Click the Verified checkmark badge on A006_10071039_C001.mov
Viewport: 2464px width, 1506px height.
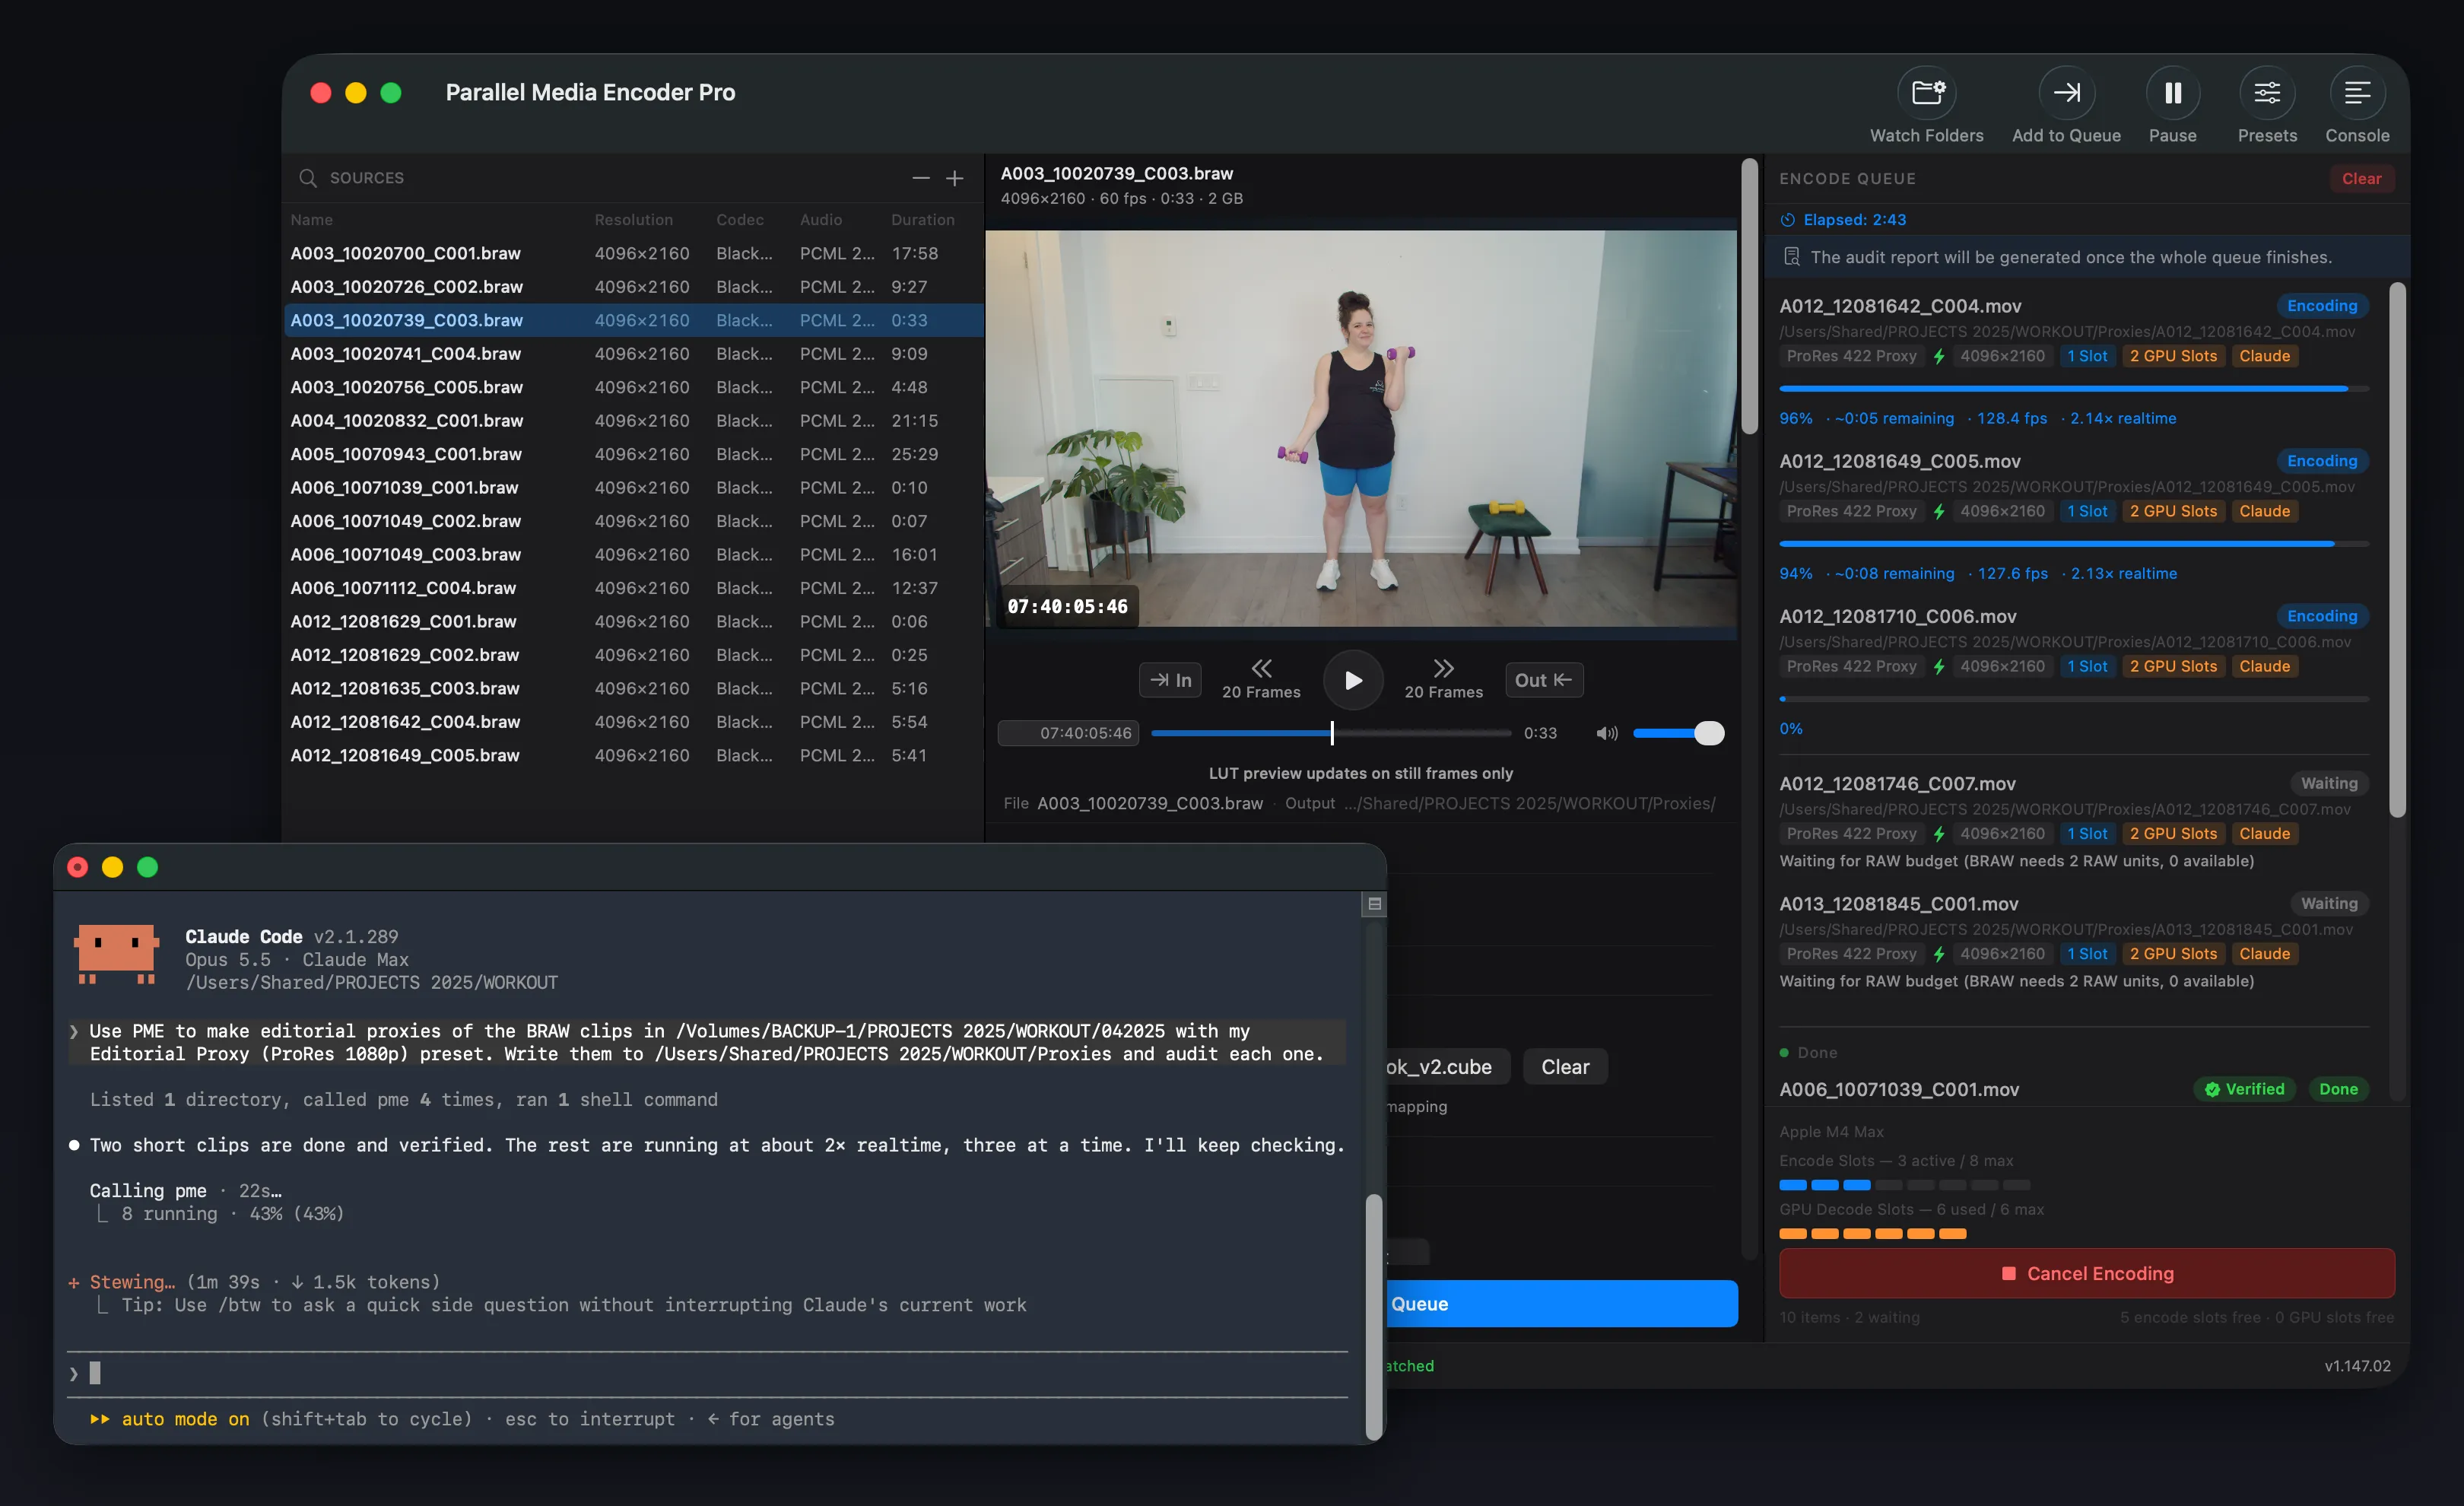[2244, 1089]
